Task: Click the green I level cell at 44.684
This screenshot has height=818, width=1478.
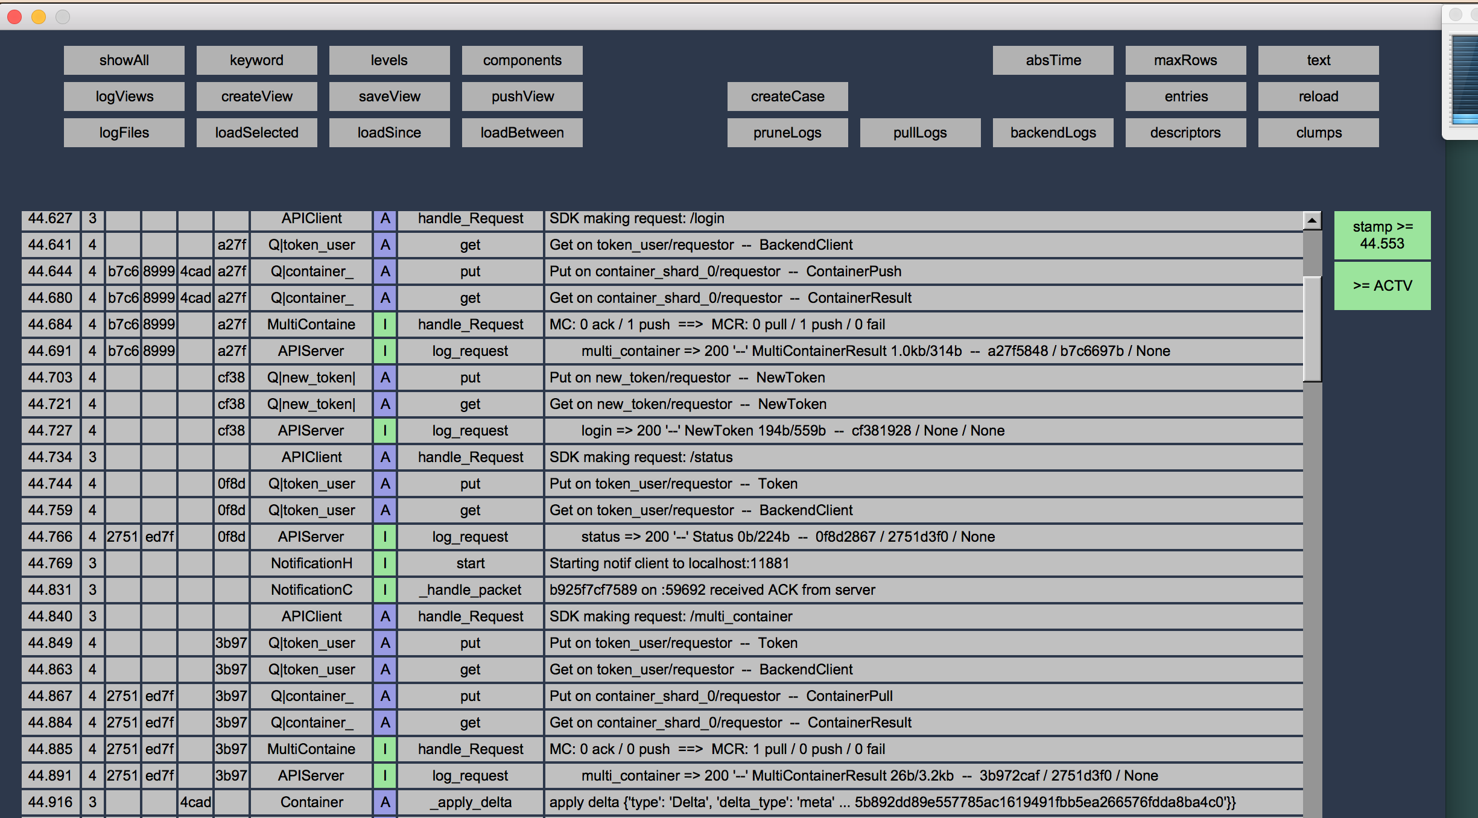Action: pos(385,325)
